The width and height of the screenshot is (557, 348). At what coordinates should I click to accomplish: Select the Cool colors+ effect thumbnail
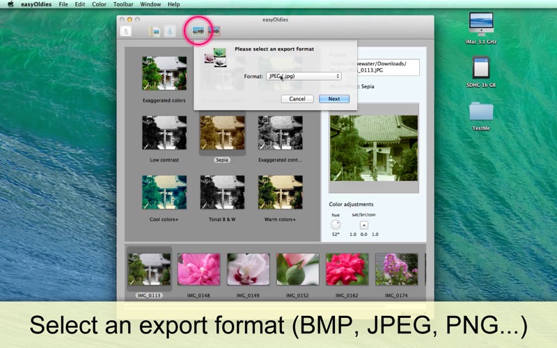click(x=164, y=192)
